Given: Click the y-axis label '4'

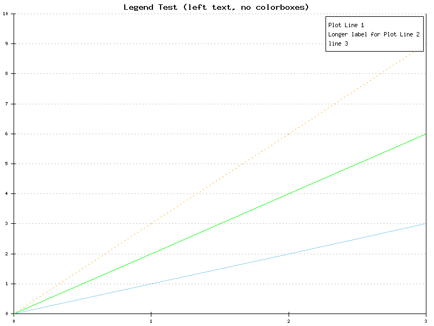Looking at the screenshot, I should pos(7,193).
